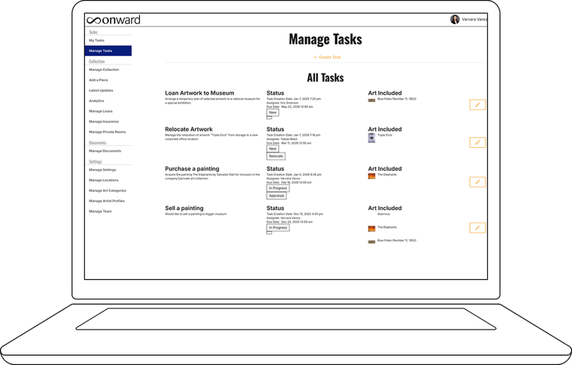572x365 pixels.
Task: Expand the Create Task section
Action: tap(327, 57)
